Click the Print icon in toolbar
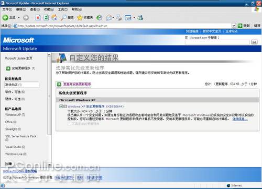This screenshot has width=262, height=189. tap(119, 17)
